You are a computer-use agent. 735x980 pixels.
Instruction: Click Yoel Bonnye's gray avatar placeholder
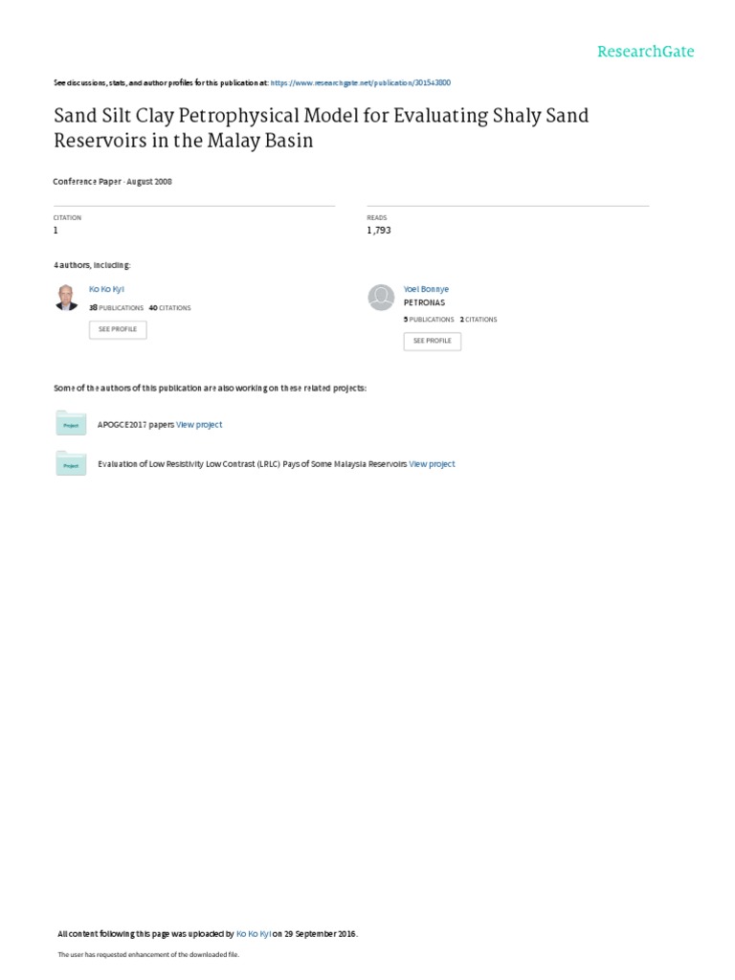click(x=381, y=298)
